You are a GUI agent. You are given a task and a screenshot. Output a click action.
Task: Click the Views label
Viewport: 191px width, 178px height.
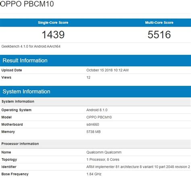point(6,77)
